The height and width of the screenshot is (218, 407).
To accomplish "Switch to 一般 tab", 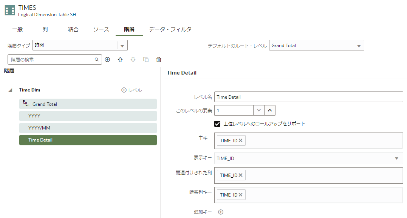I will pyautogui.click(x=17, y=29).
